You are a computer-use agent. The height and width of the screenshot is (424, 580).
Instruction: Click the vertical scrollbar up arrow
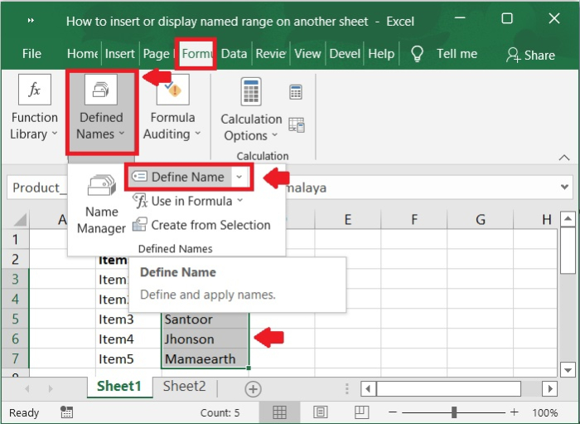[x=568, y=218]
